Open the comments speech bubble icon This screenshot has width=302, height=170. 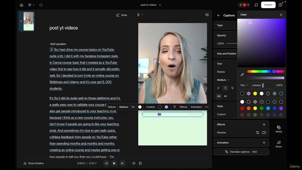tap(256, 5)
